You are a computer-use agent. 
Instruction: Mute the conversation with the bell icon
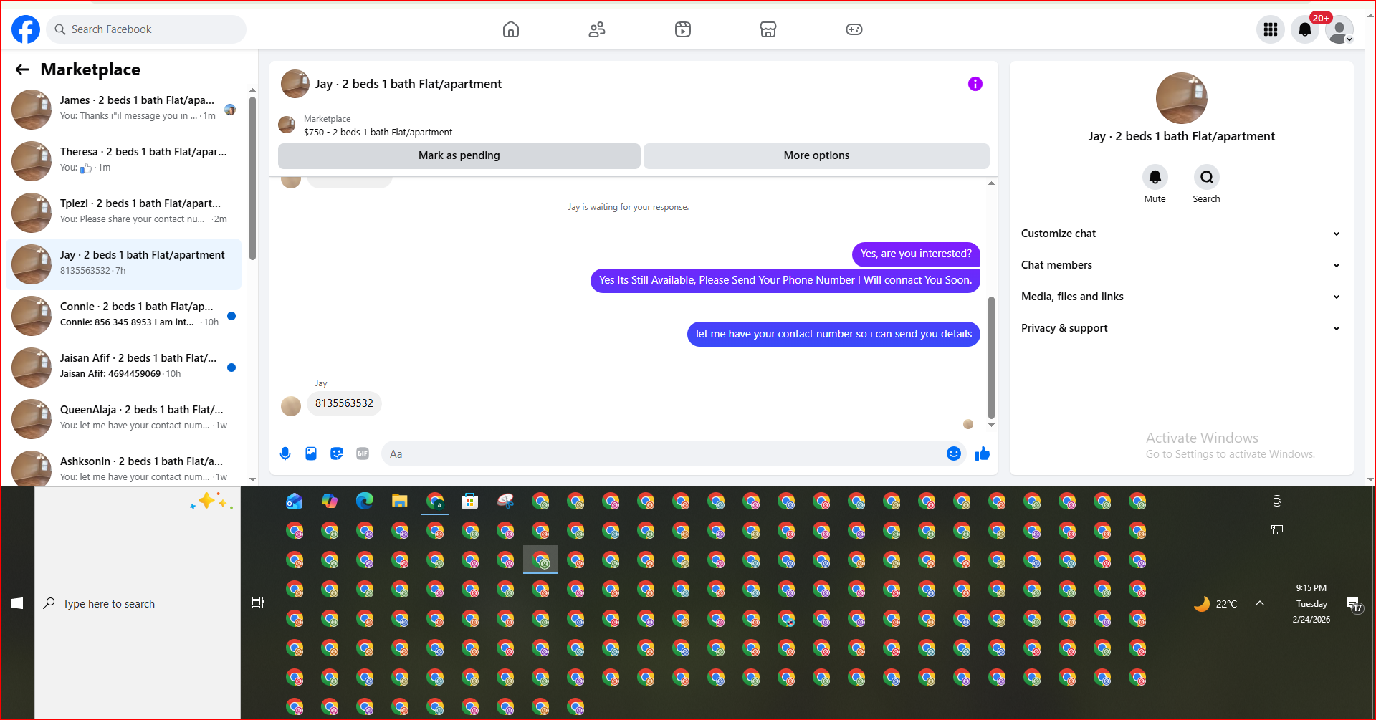[x=1155, y=177]
